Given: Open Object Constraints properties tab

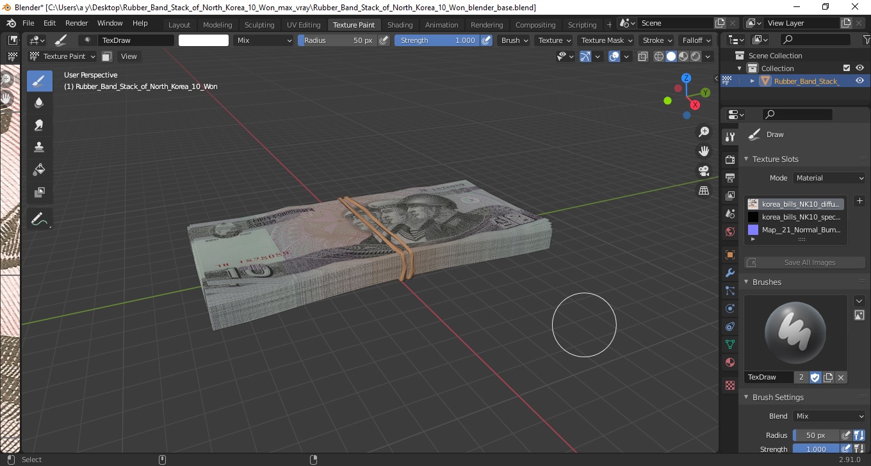Looking at the screenshot, I should click(729, 326).
